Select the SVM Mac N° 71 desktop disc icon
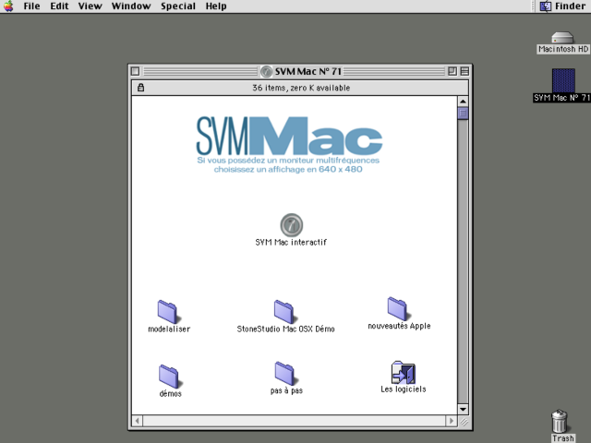This screenshot has height=443, width=591. (x=563, y=80)
